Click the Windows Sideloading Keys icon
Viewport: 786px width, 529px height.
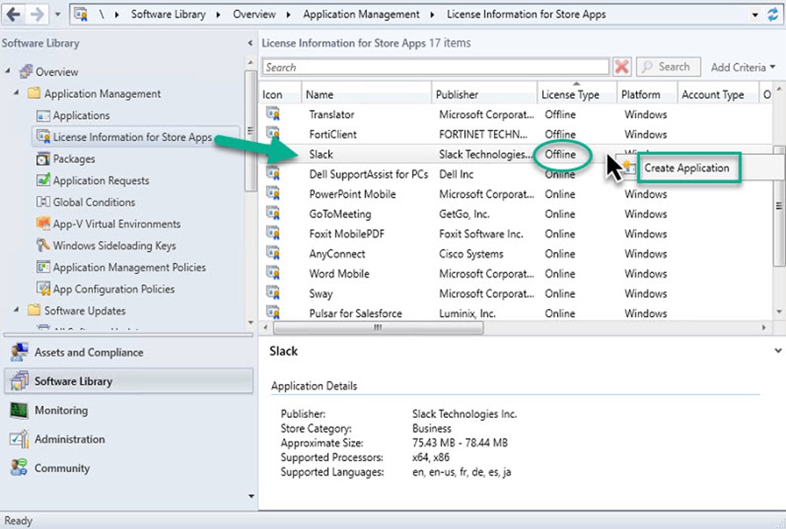[x=43, y=246]
